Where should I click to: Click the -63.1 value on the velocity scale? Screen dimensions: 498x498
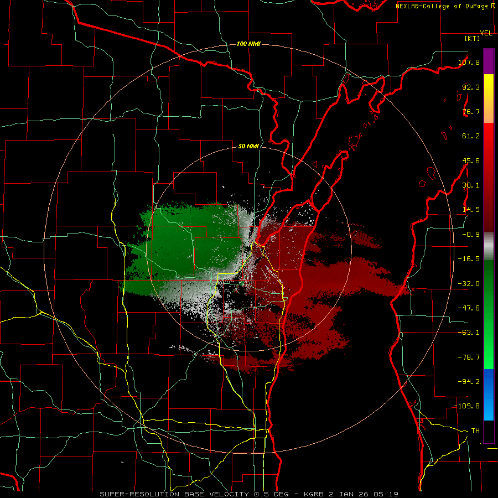pos(469,333)
